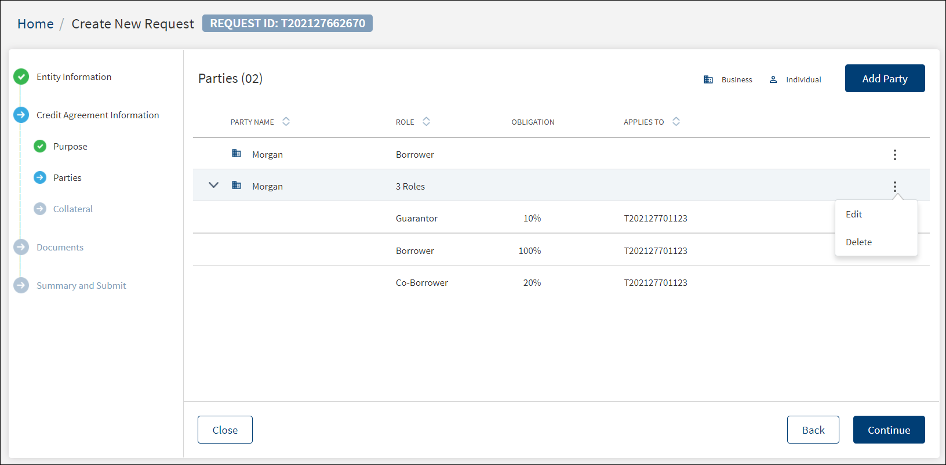The width and height of the screenshot is (946, 465).
Task: Sort table by Party Name
Action: click(x=286, y=122)
